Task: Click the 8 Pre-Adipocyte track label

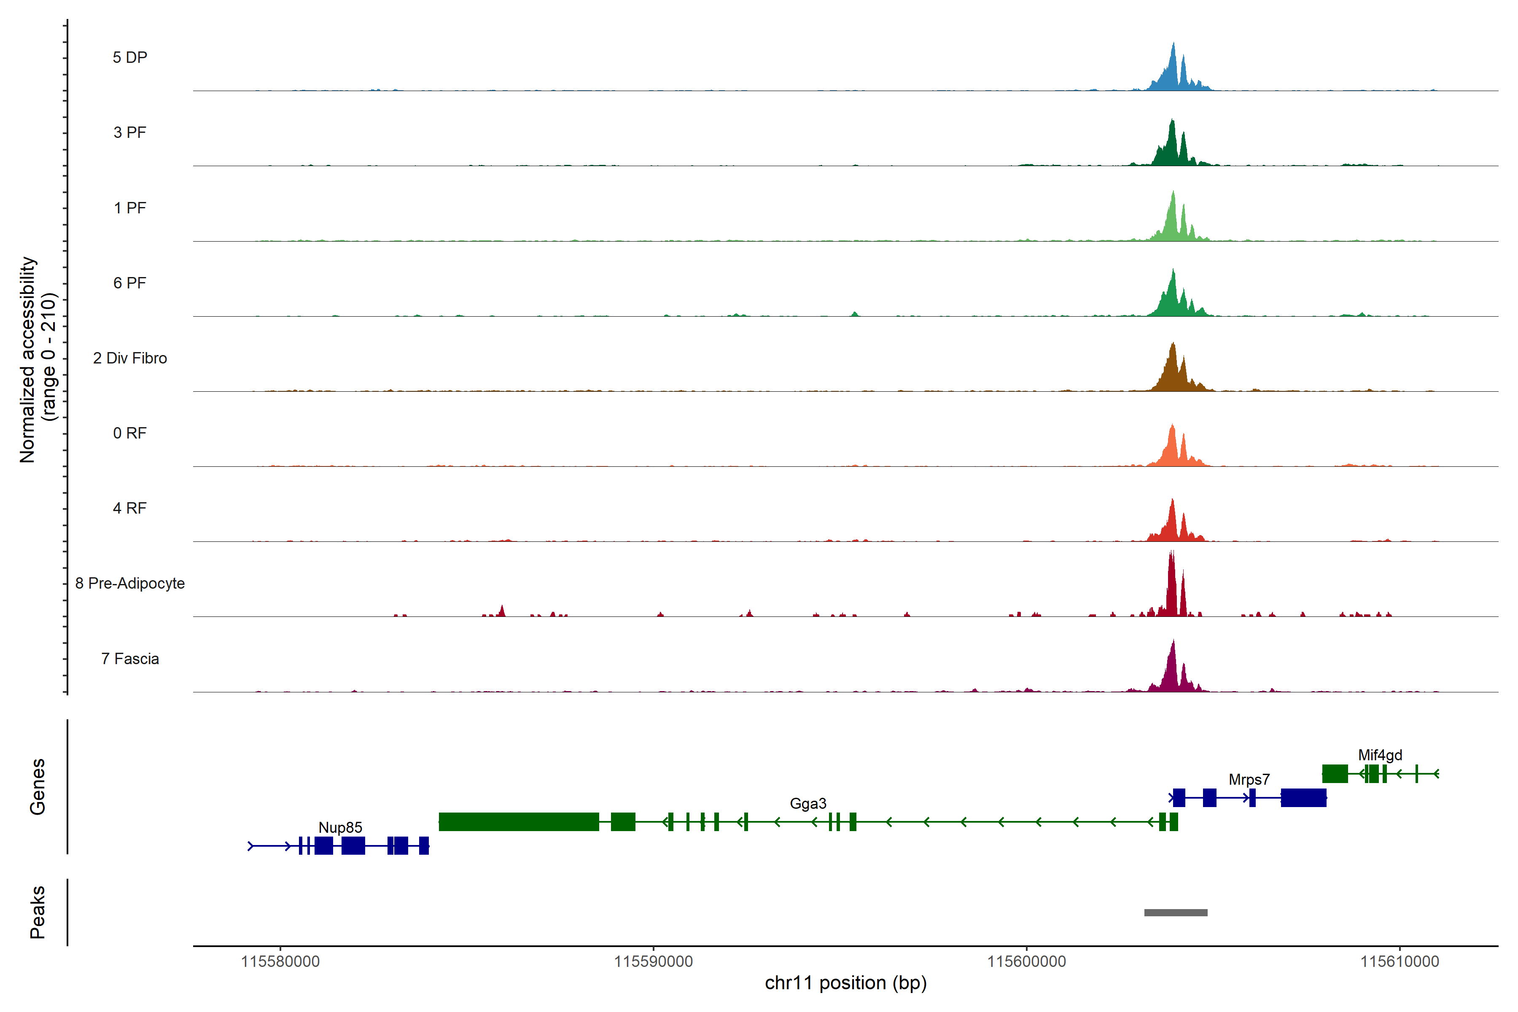Action: (x=130, y=584)
